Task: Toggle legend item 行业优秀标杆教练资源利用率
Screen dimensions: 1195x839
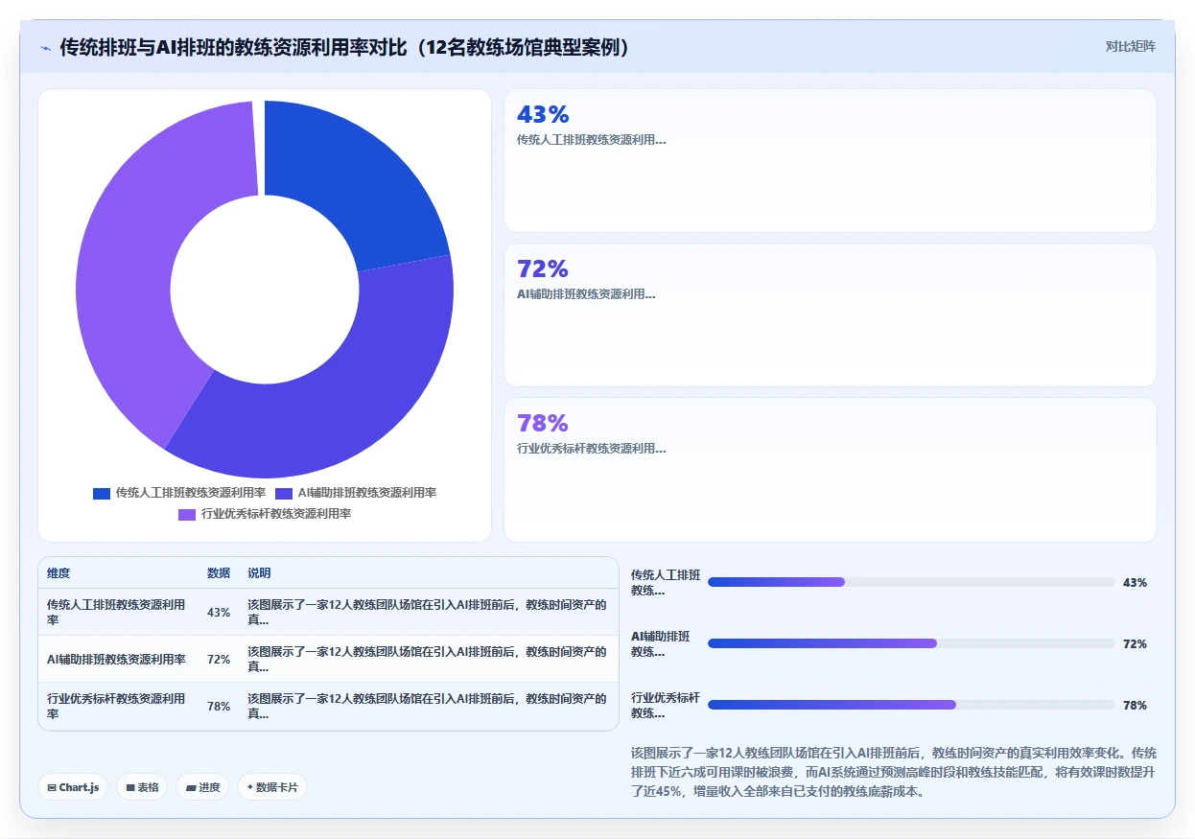Action: [265, 514]
